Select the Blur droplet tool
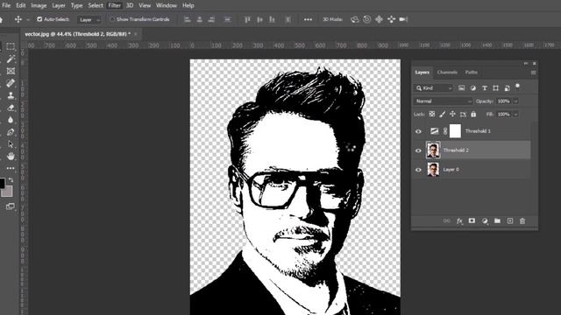The width and height of the screenshot is (561, 315). tap(11, 120)
